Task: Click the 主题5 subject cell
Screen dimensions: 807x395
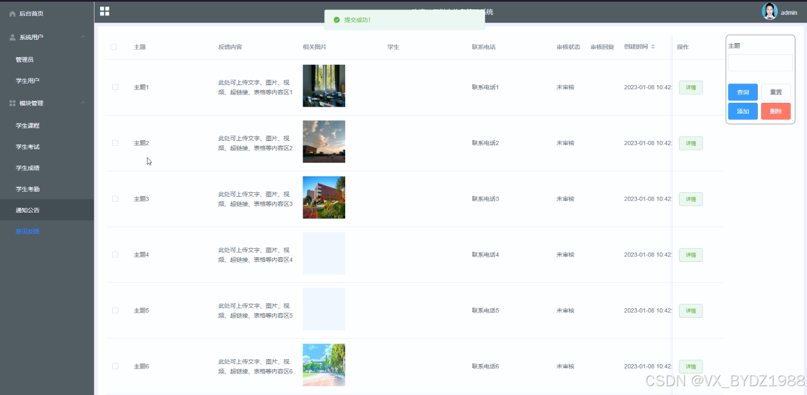Action: pyautogui.click(x=141, y=310)
